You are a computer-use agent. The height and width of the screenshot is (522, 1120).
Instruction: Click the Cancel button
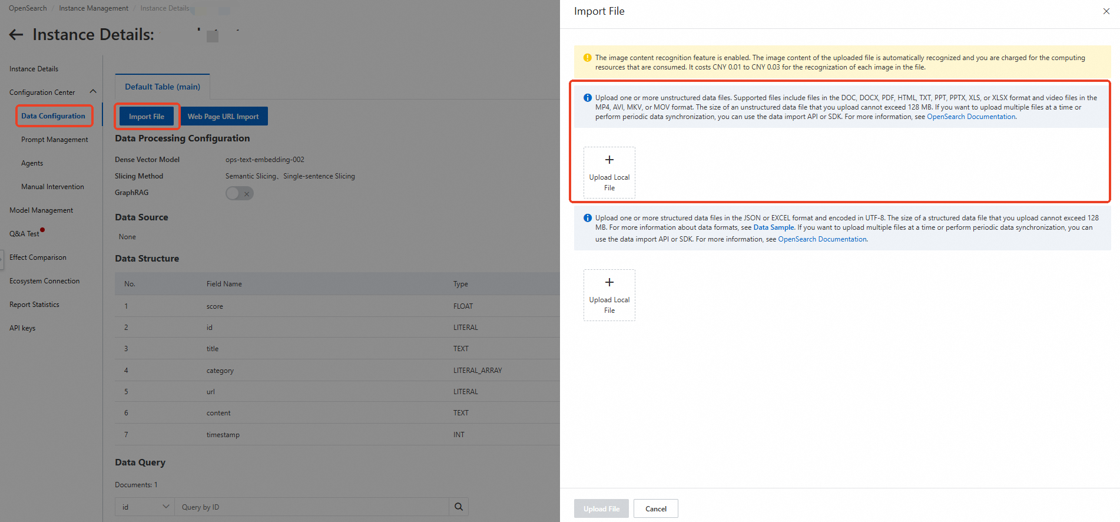pos(656,508)
